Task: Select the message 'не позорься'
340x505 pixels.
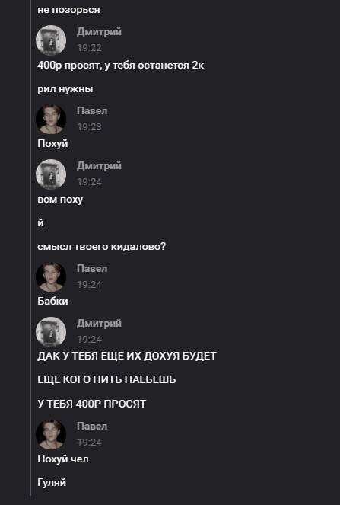Action: coord(68,10)
